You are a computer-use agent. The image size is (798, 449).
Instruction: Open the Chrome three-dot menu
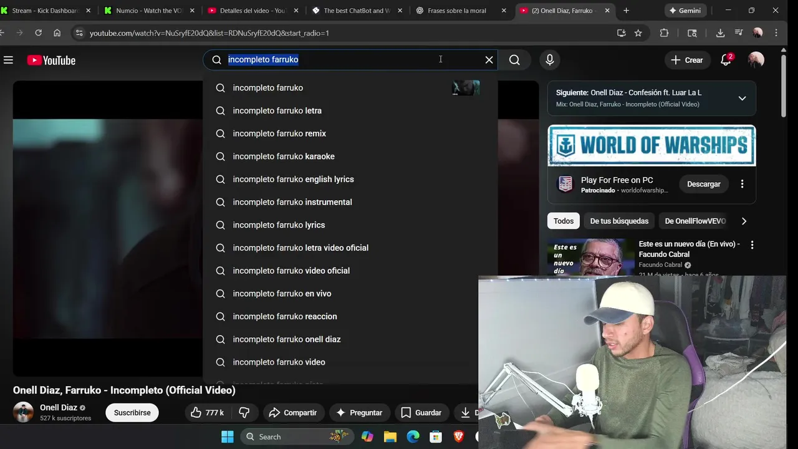point(776,33)
